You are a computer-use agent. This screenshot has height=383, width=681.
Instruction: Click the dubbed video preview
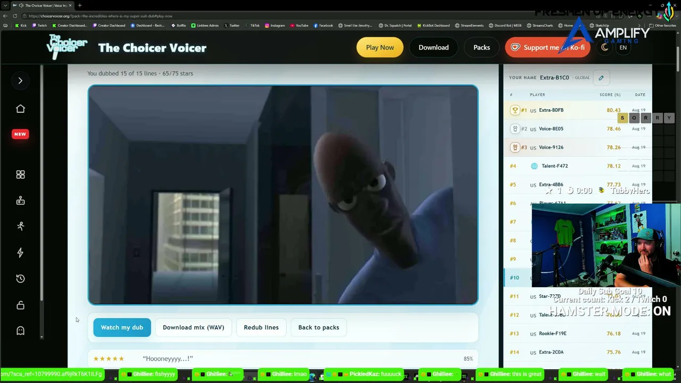[283, 195]
